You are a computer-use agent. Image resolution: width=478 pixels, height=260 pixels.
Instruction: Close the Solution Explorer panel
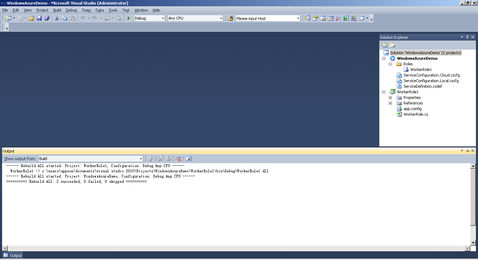pyautogui.click(x=473, y=37)
